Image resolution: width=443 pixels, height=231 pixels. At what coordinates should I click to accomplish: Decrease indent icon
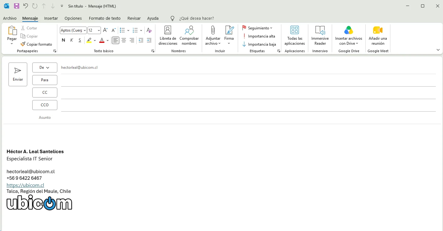tap(141, 40)
